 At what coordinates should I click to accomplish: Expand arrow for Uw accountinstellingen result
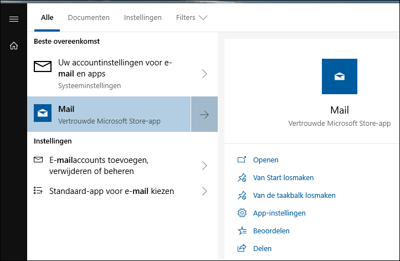coord(204,74)
